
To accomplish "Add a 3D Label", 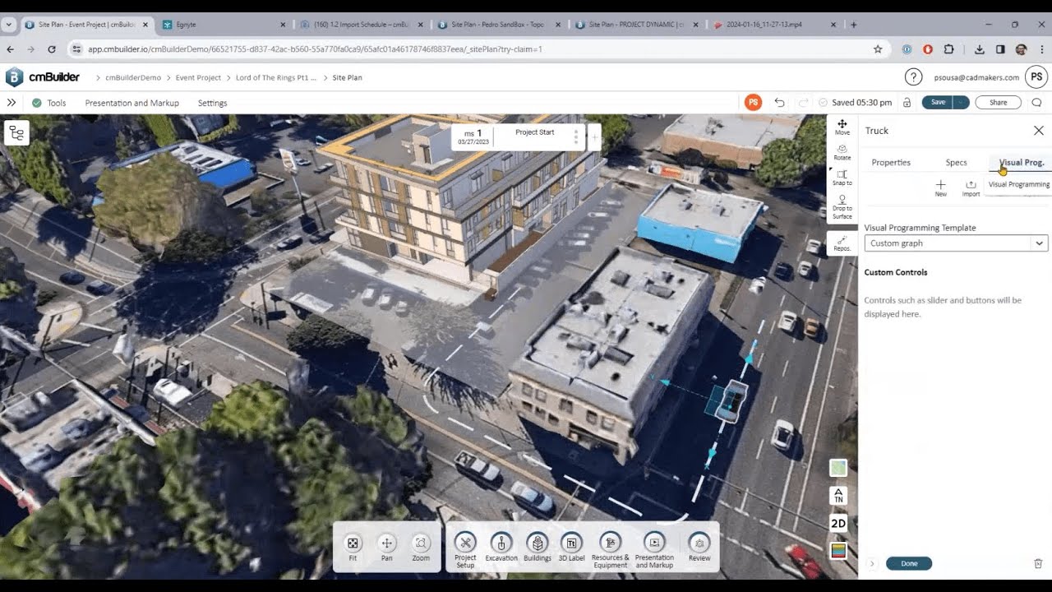I will click(x=571, y=548).
